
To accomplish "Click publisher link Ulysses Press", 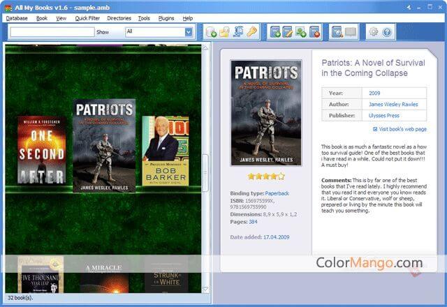I will 383,116.
